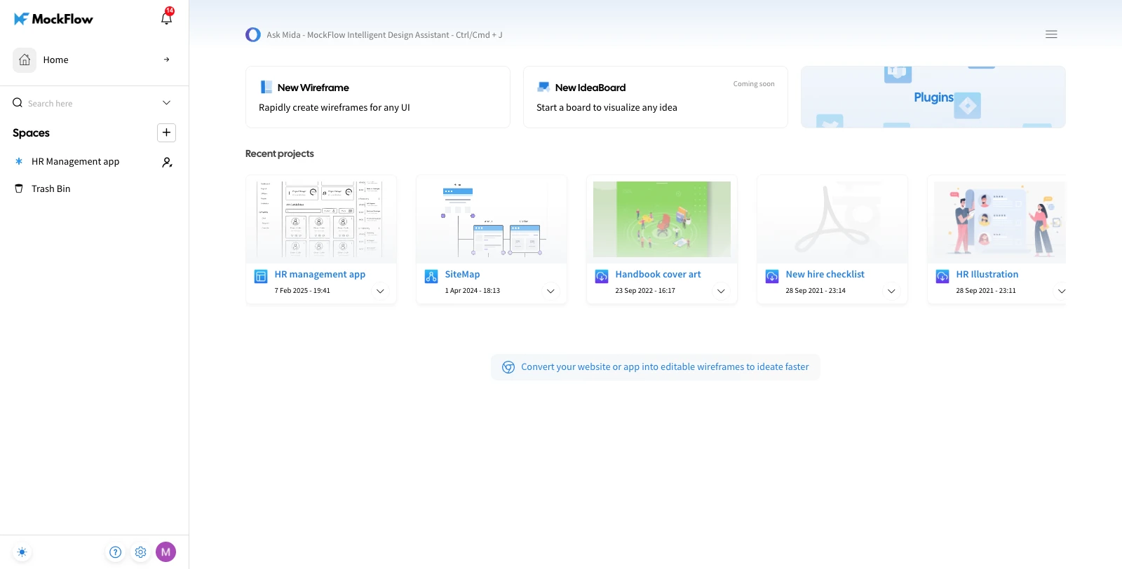Screen dimensions: 1122x569
Task: Open the settings gear icon
Action: [141, 552]
